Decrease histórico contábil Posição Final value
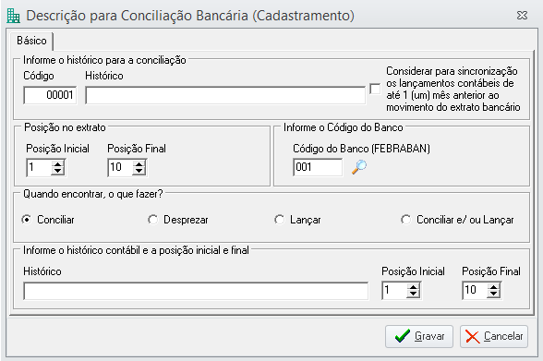The image size is (543, 361). click(493, 294)
